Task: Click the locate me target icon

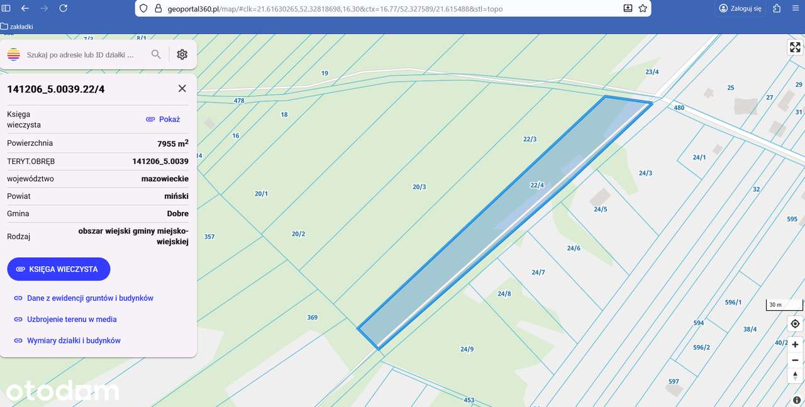Action: pyautogui.click(x=795, y=324)
